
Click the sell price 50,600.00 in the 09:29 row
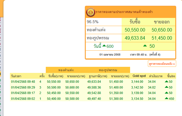[x=72, y=87]
